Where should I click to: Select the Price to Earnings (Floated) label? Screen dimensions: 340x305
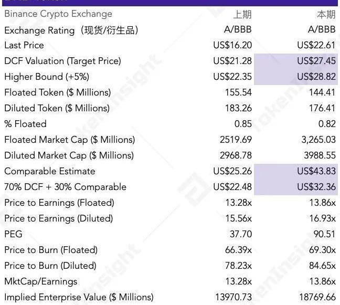pyautogui.click(x=59, y=203)
